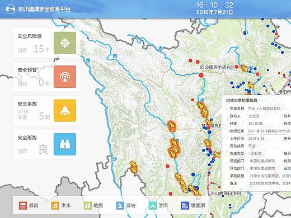291x218 pixels.
Task: Click the 地理位置 row in popup
Action: tap(260, 131)
